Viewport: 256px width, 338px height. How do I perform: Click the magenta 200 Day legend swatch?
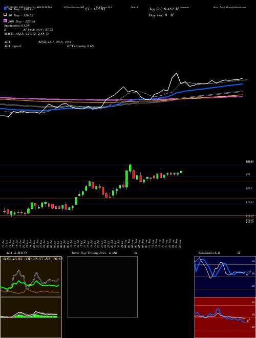pyautogui.click(x=6, y=21)
